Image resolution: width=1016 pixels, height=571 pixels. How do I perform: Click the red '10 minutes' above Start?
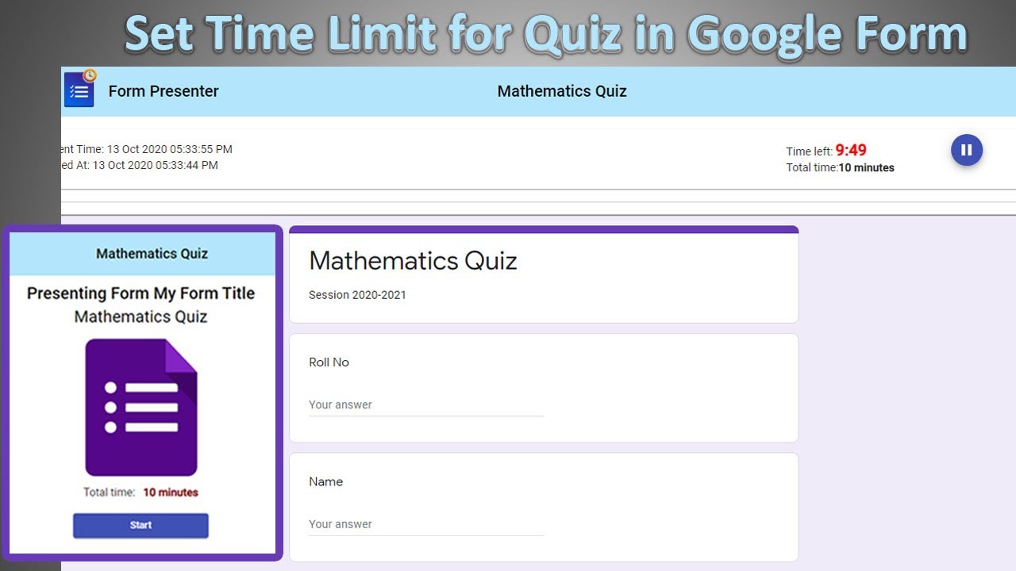171,492
